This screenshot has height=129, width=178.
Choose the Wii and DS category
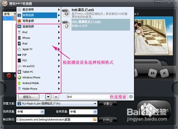point(39,66)
